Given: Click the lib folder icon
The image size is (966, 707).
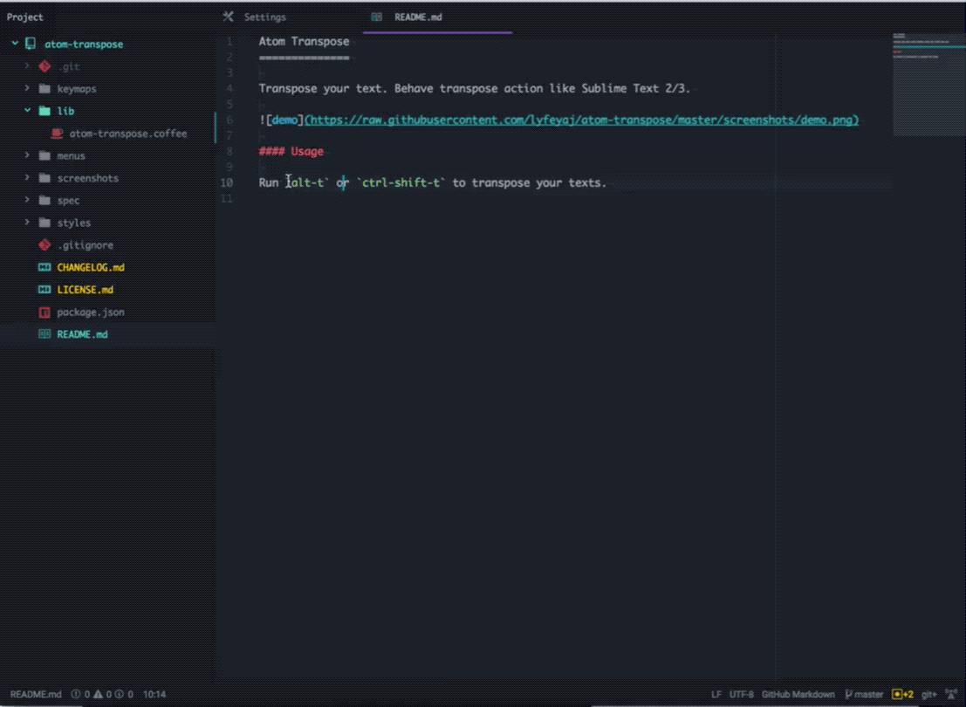Looking at the screenshot, I should tap(45, 111).
